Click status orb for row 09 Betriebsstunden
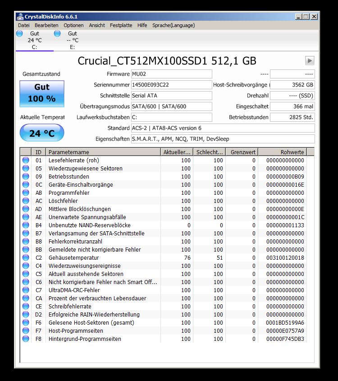338x381 pixels. pyautogui.click(x=26, y=176)
